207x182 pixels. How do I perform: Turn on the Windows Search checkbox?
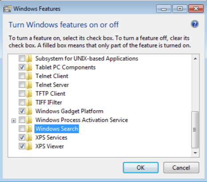click(x=22, y=129)
